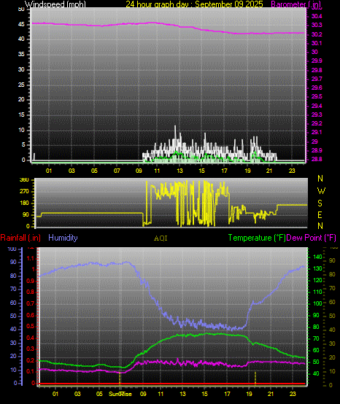Select the Dew Point (°F) legend label

click(x=311, y=238)
